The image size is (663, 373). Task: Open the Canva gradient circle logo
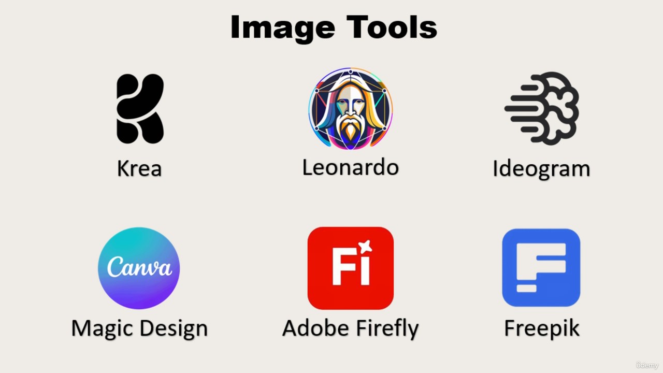click(139, 268)
